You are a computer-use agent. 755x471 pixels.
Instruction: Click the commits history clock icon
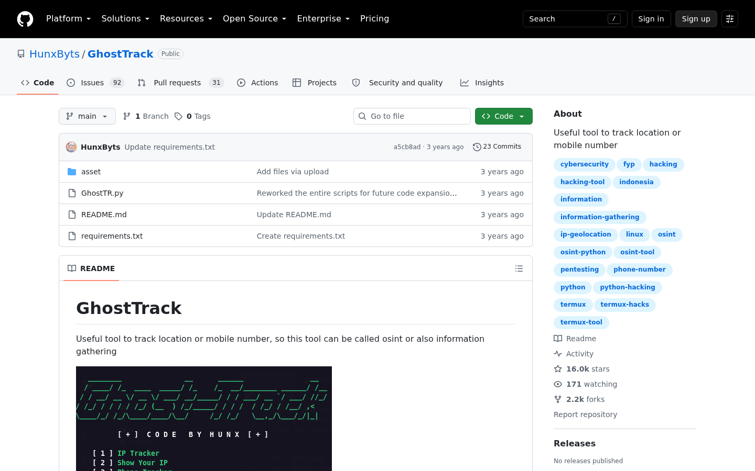477,147
